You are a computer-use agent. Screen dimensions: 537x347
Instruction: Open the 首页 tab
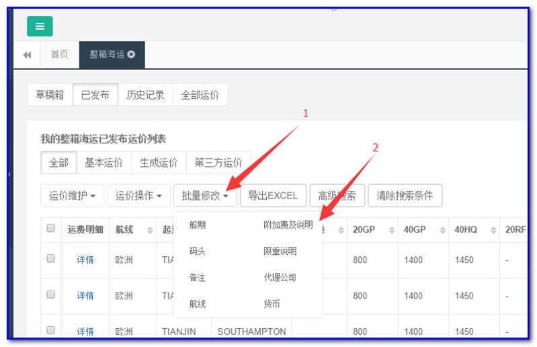(x=59, y=54)
